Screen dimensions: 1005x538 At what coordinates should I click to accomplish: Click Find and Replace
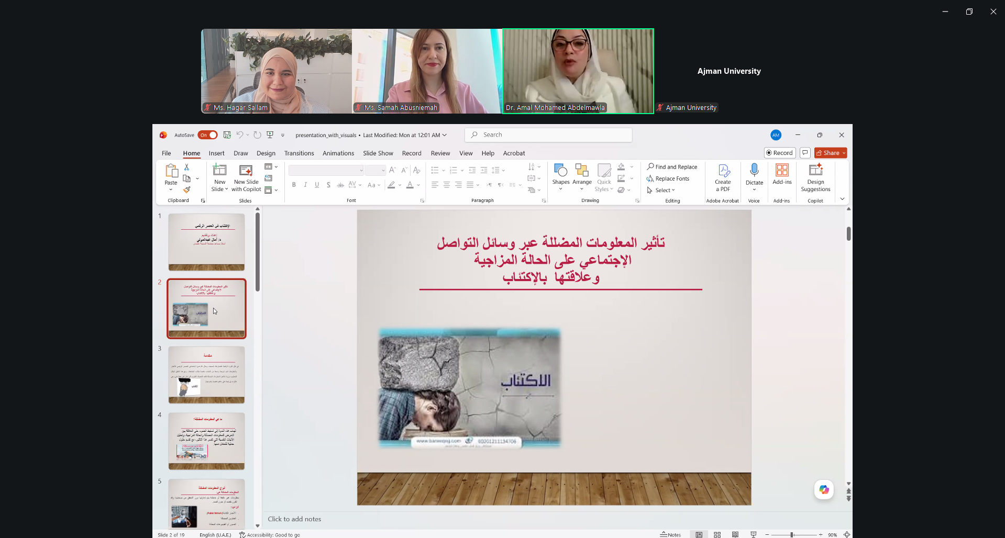coord(672,167)
